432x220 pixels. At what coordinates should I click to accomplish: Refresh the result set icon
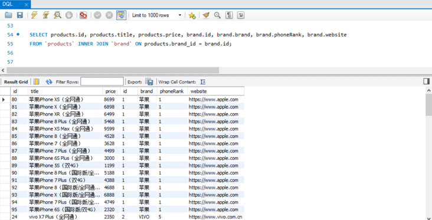tap(49, 82)
